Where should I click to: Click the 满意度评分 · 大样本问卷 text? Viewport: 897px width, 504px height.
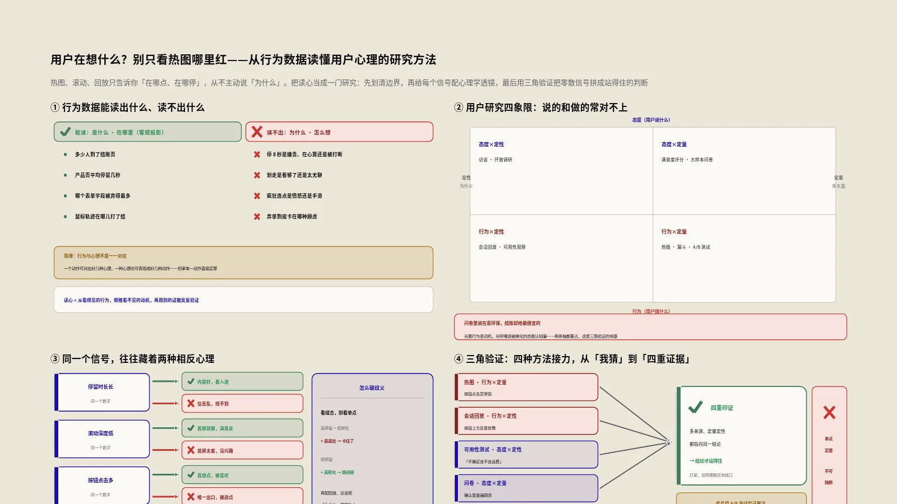click(x=687, y=160)
